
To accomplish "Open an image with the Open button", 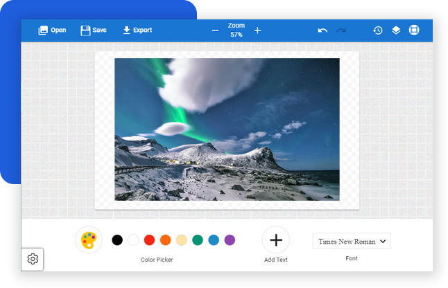I will coord(52,30).
